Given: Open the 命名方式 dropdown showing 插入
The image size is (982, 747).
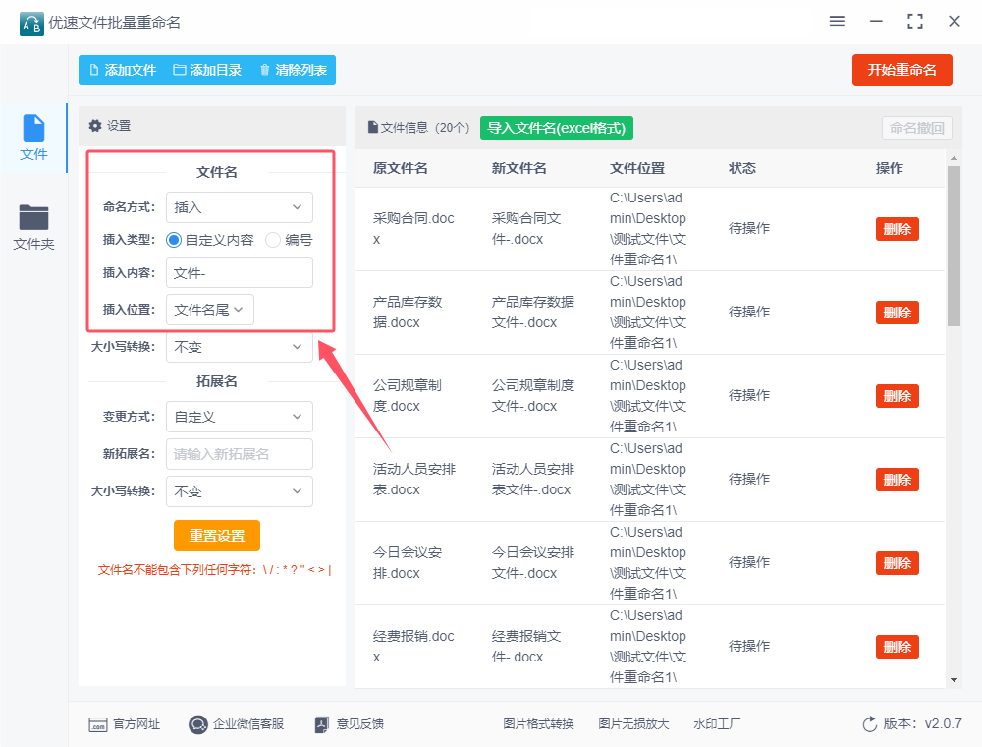Looking at the screenshot, I should pyautogui.click(x=240, y=207).
